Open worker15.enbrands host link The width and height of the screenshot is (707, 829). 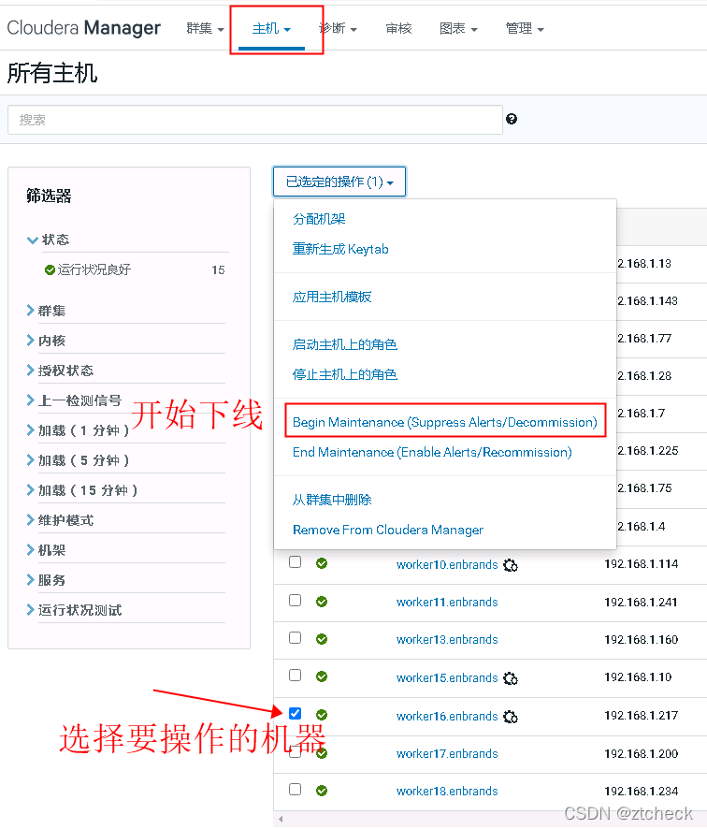pyautogui.click(x=447, y=677)
